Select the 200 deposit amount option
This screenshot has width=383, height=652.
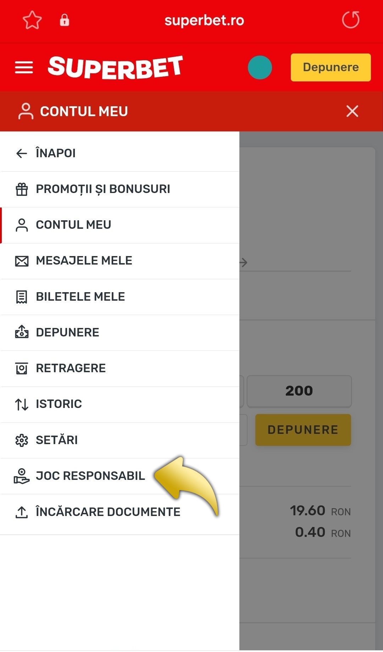pos(299,391)
